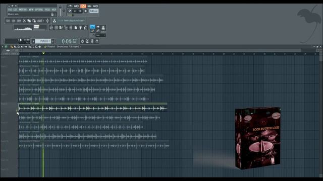This screenshot has height=181, width=323.
Task: Open the Channel rack view icon
Action: tap(56, 28)
